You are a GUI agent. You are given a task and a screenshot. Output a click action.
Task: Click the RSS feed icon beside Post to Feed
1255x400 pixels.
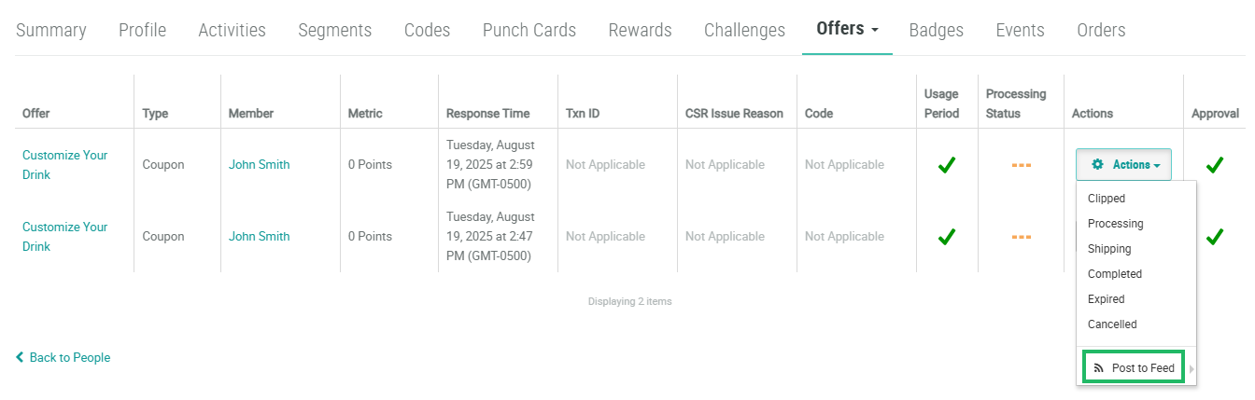(1099, 368)
